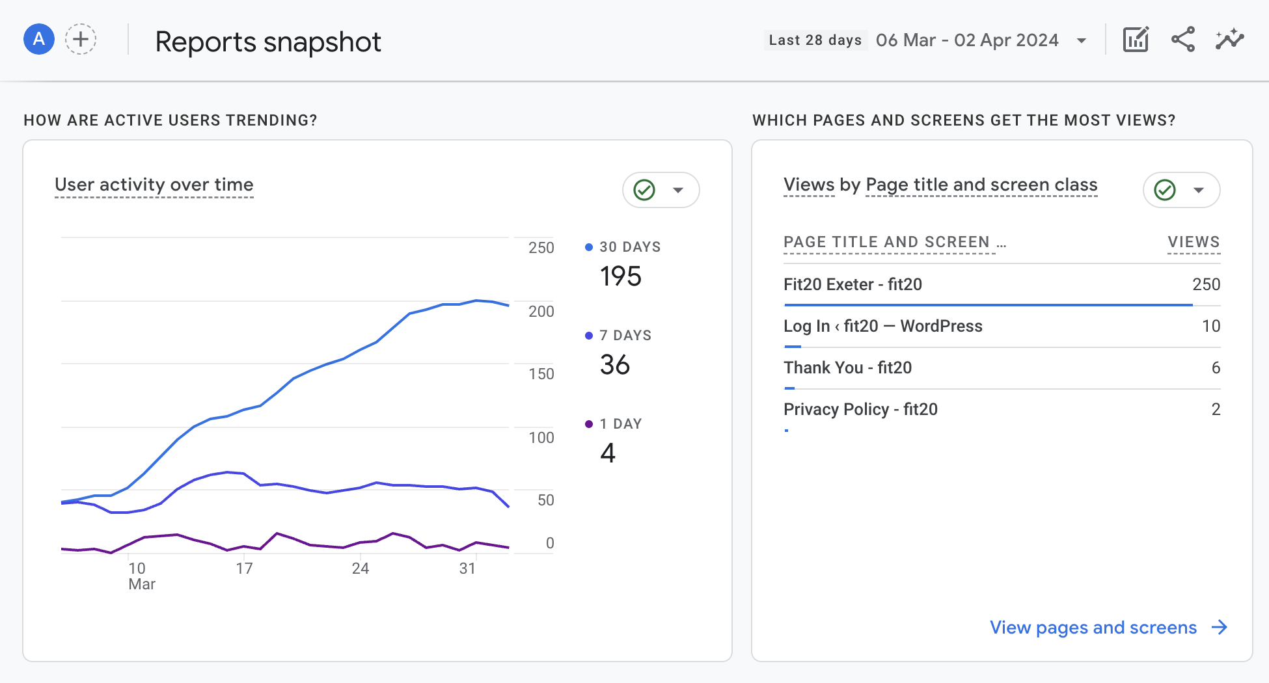
Task: Open the customize report chart-pencil icon
Action: click(x=1136, y=40)
